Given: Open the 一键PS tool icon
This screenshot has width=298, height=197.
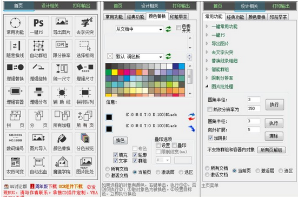Looking at the screenshot, I should (x=38, y=26).
